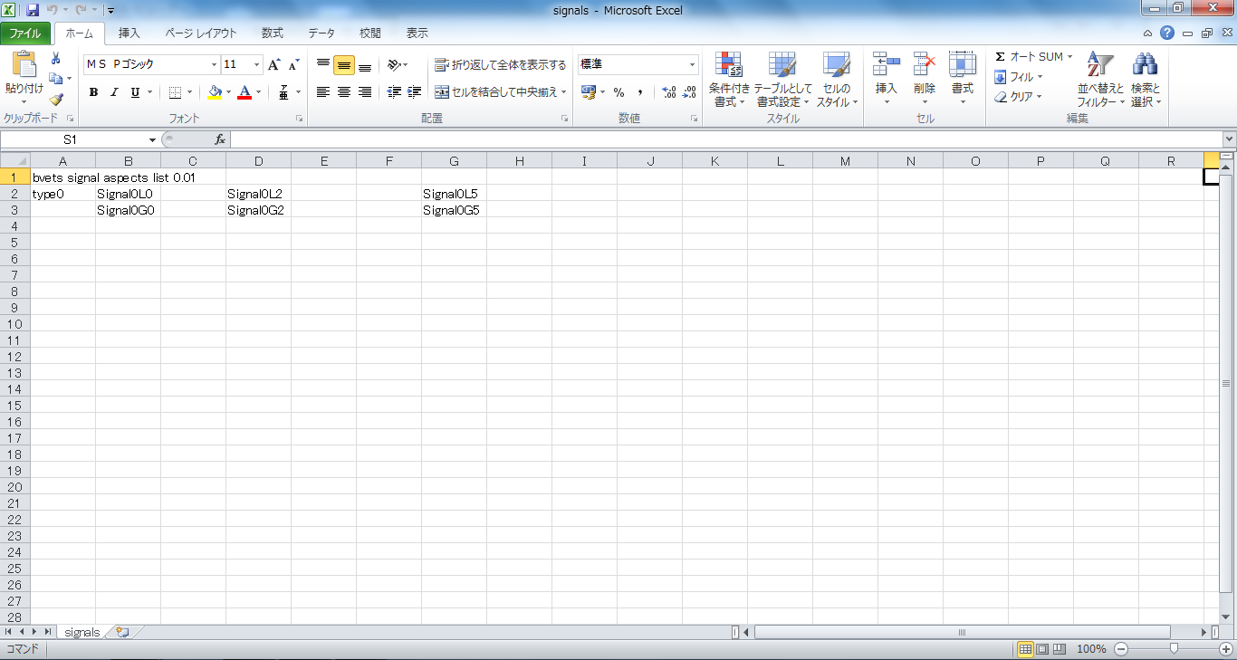Insert a new worksheet tab
The image size is (1237, 660).
tap(122, 632)
